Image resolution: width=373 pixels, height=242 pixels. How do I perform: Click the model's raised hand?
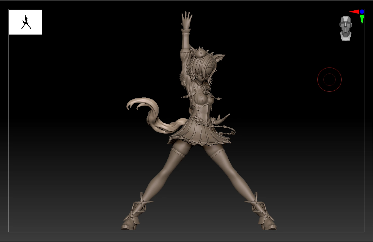[187, 20]
